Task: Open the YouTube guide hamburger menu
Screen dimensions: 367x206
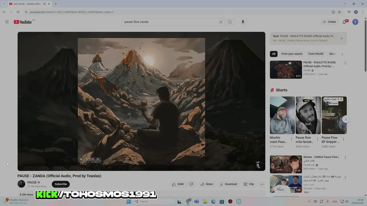Action: pos(7,22)
